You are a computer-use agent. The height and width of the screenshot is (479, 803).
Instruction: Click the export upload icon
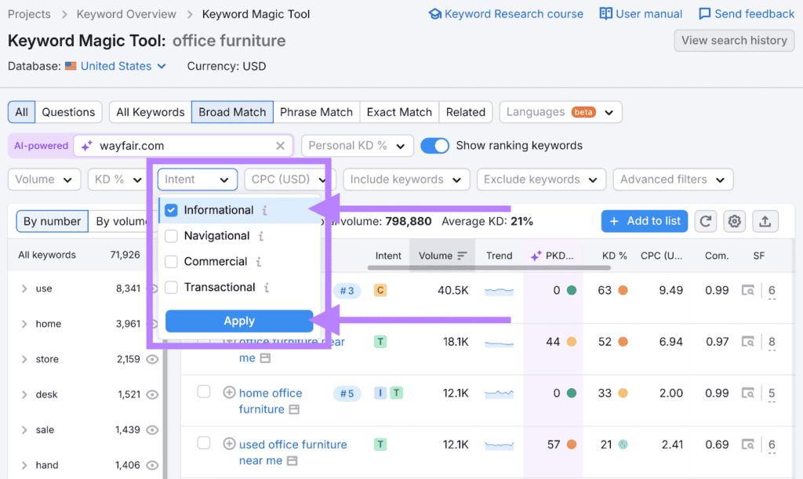(x=765, y=221)
